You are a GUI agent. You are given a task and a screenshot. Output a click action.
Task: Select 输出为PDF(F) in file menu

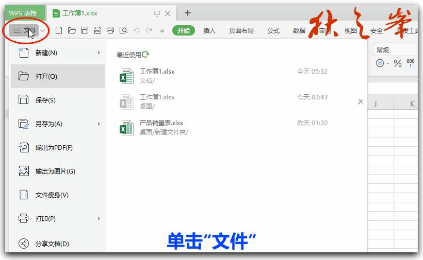pos(58,147)
